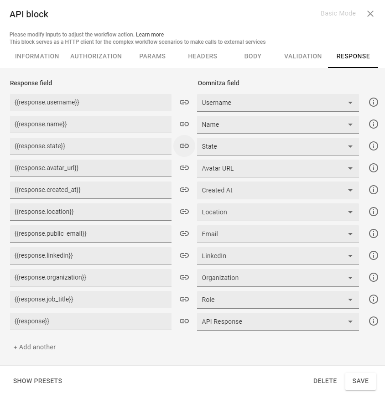Open info icon for the Email field
The width and height of the screenshot is (385, 394).
tap(373, 233)
